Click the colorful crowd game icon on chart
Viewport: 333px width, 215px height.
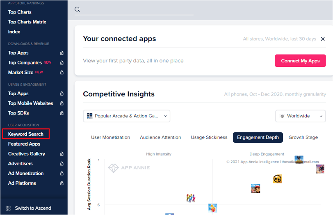(191, 198)
